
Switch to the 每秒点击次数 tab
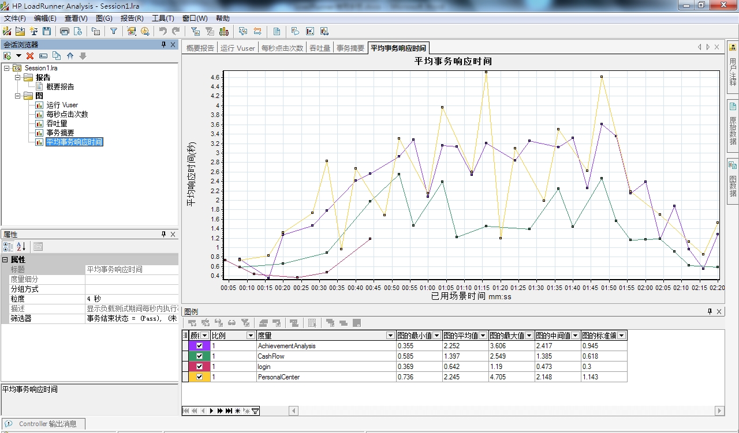(282, 48)
